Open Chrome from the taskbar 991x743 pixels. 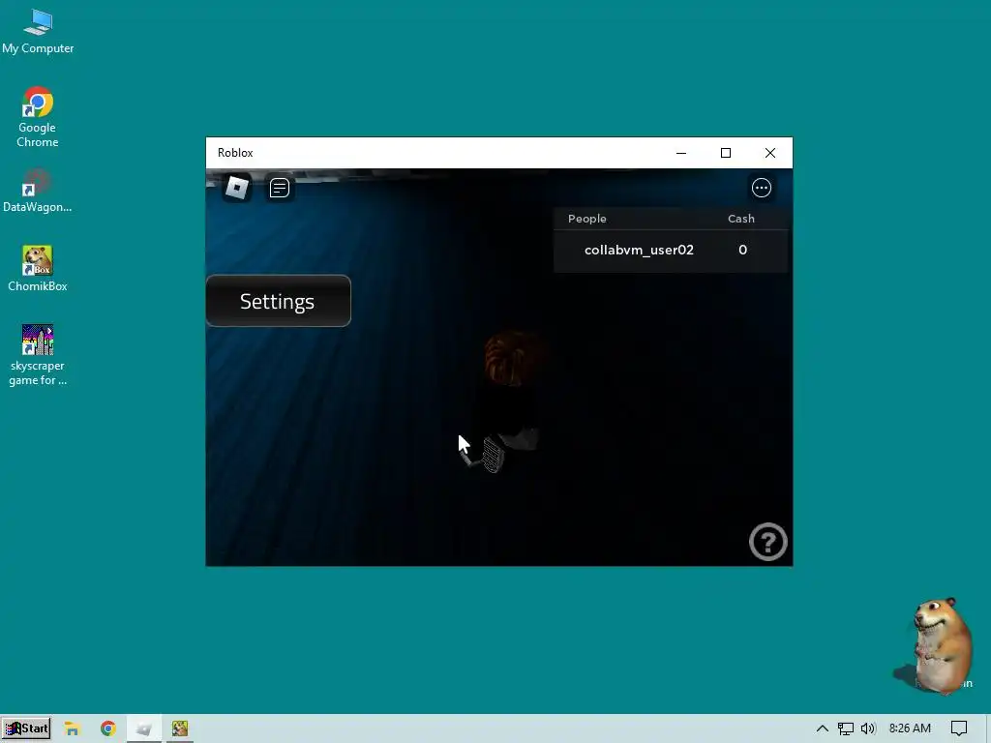(108, 728)
